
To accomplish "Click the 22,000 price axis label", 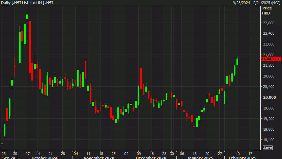I will [x=269, y=44].
